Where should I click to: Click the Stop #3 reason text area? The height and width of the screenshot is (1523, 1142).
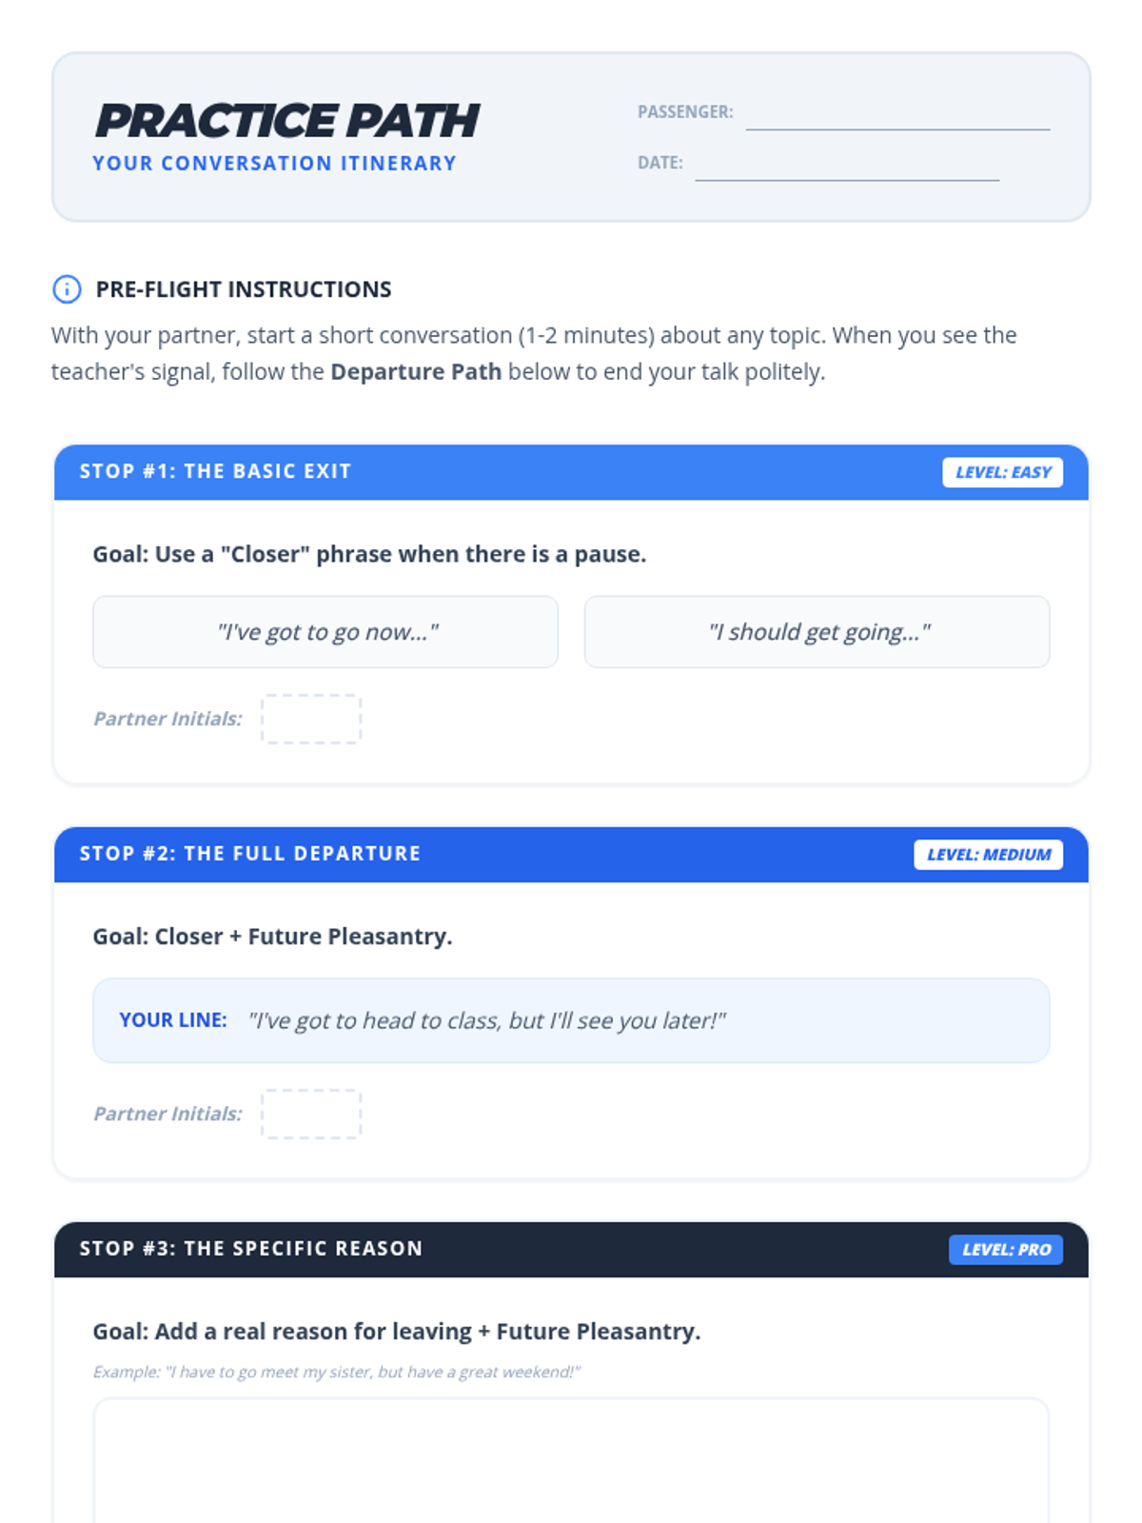[571, 1461]
